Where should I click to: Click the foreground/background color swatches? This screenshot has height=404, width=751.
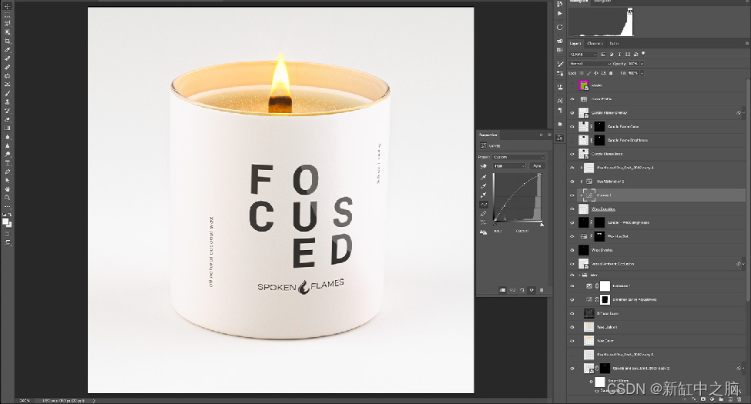pos(7,222)
